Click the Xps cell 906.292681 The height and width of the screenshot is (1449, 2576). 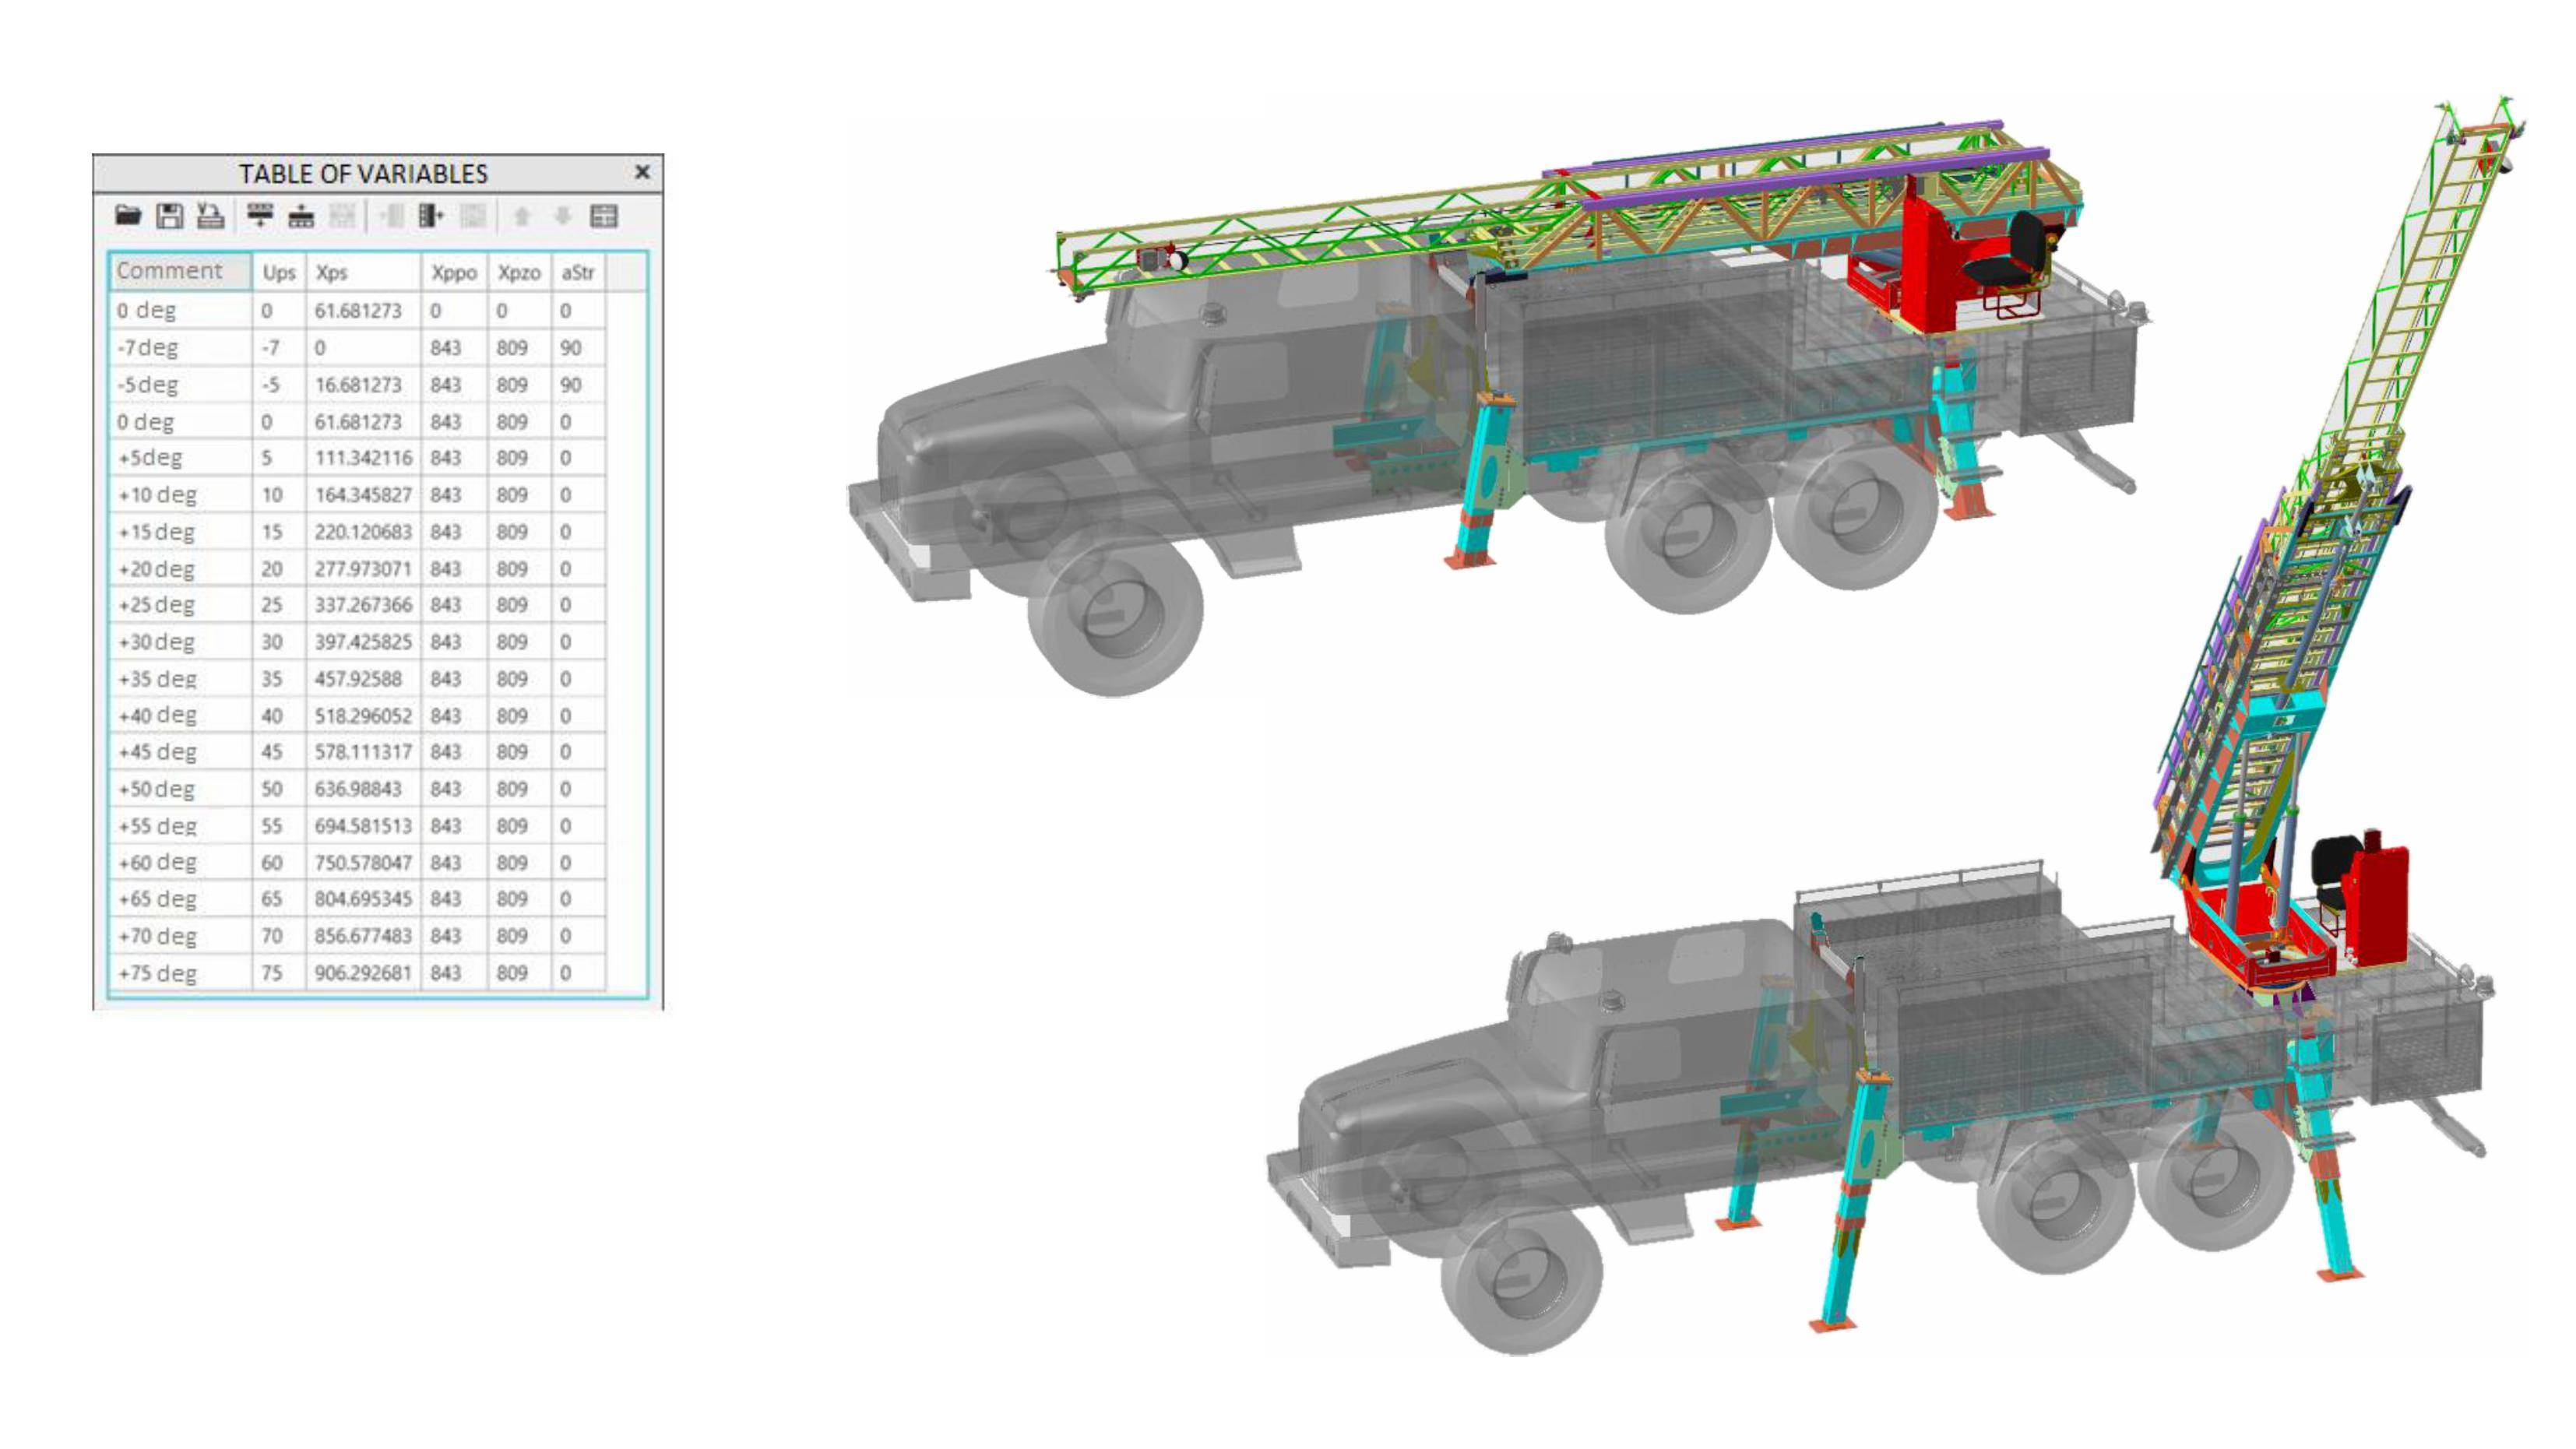(363, 973)
